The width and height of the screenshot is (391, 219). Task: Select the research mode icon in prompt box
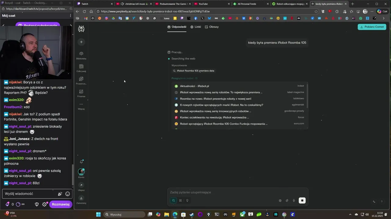(x=180, y=200)
